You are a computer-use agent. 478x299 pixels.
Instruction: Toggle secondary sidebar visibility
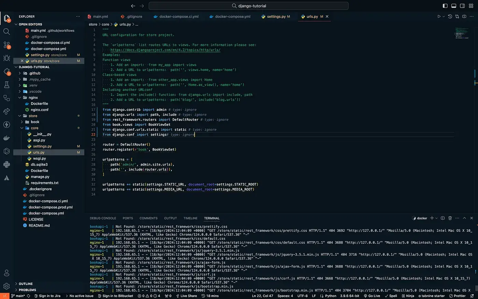463,6
